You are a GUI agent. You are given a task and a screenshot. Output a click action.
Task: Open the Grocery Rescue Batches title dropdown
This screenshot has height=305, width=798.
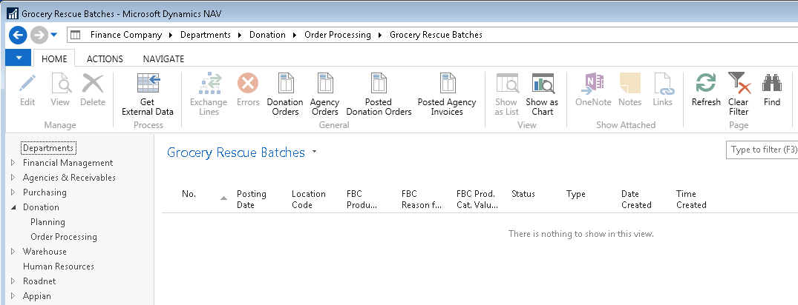click(x=315, y=152)
